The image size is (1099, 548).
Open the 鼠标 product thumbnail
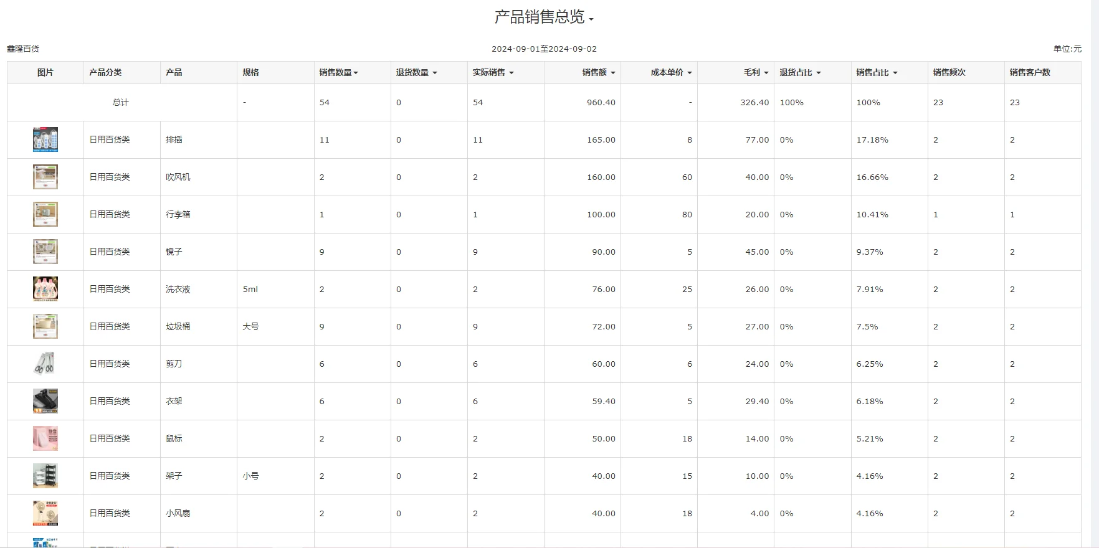pyautogui.click(x=45, y=438)
